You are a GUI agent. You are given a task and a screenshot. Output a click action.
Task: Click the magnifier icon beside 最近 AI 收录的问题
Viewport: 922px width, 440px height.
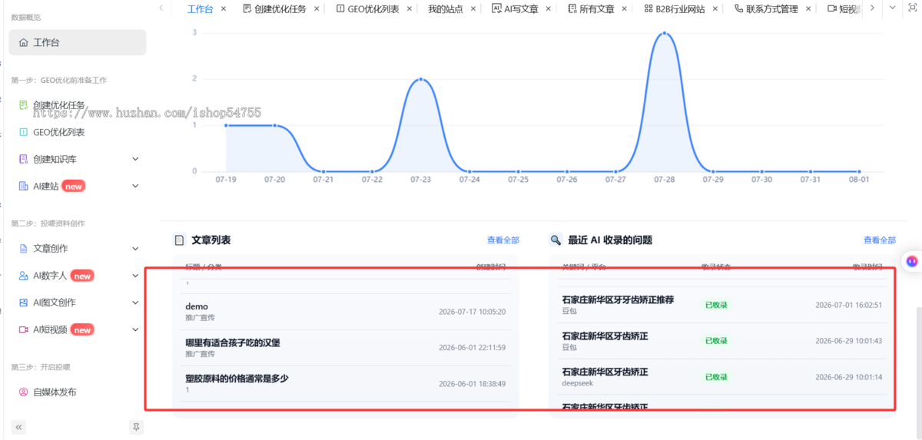point(556,240)
